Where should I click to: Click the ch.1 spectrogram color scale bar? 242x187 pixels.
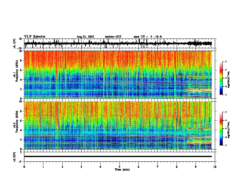221,78
